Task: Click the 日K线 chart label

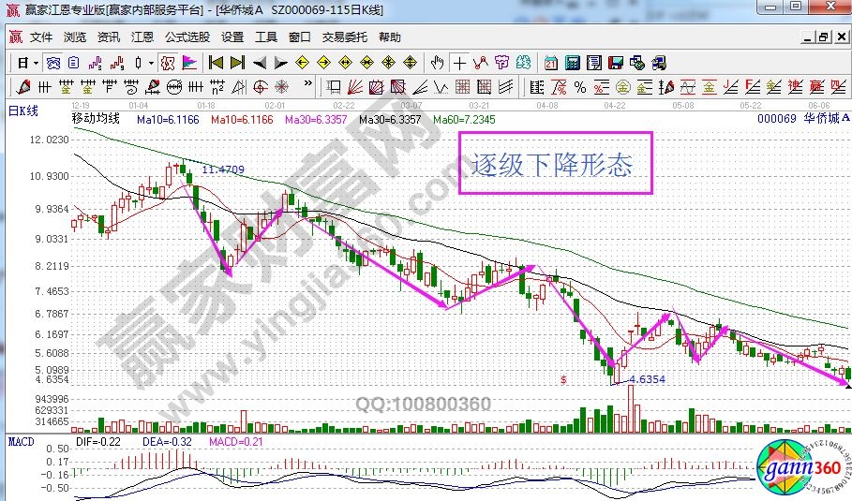Action: (x=22, y=111)
